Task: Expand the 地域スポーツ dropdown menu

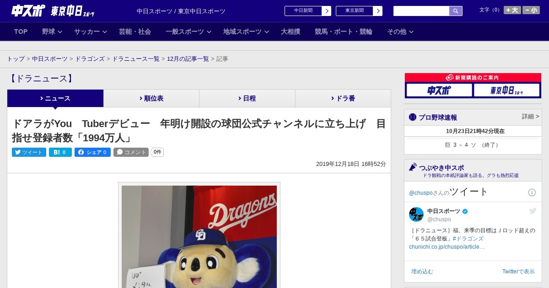Action: (246, 32)
